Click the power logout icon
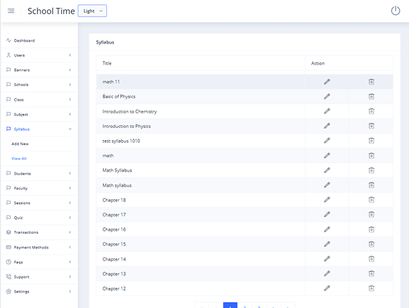The height and width of the screenshot is (308, 409). coord(395,11)
